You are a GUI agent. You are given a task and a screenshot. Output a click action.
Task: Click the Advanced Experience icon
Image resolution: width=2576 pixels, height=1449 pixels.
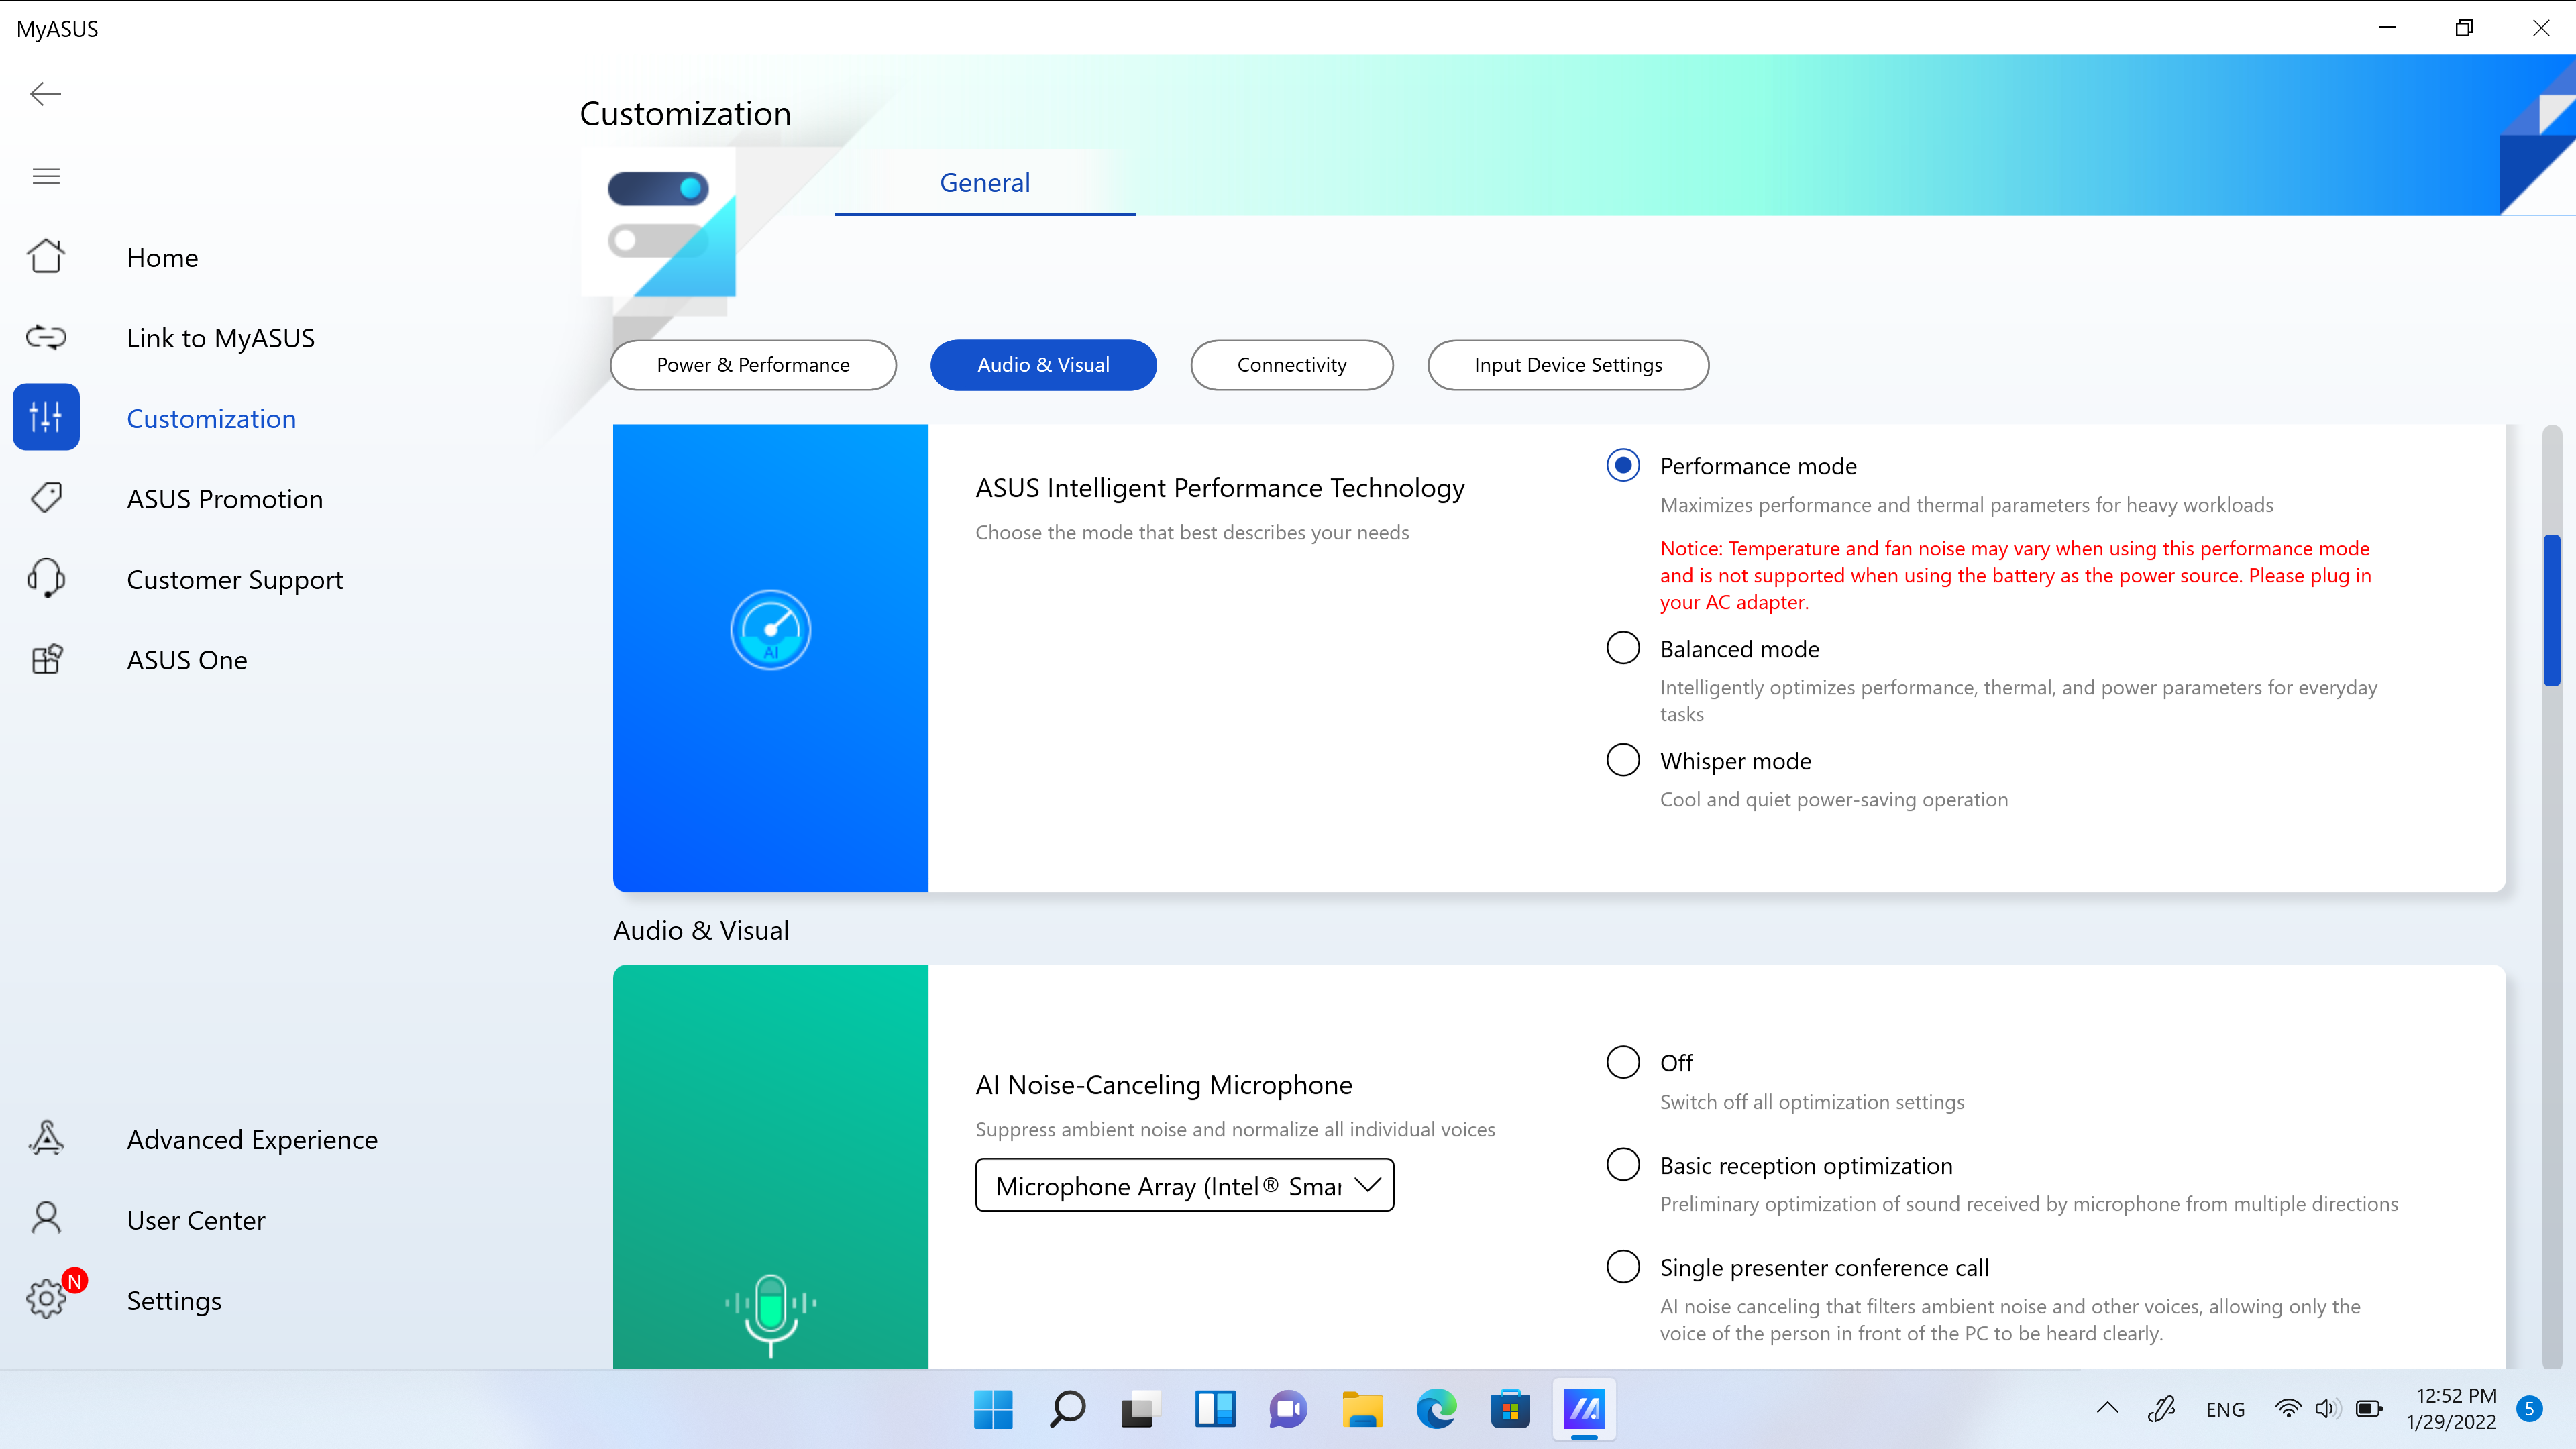pos(46,1138)
